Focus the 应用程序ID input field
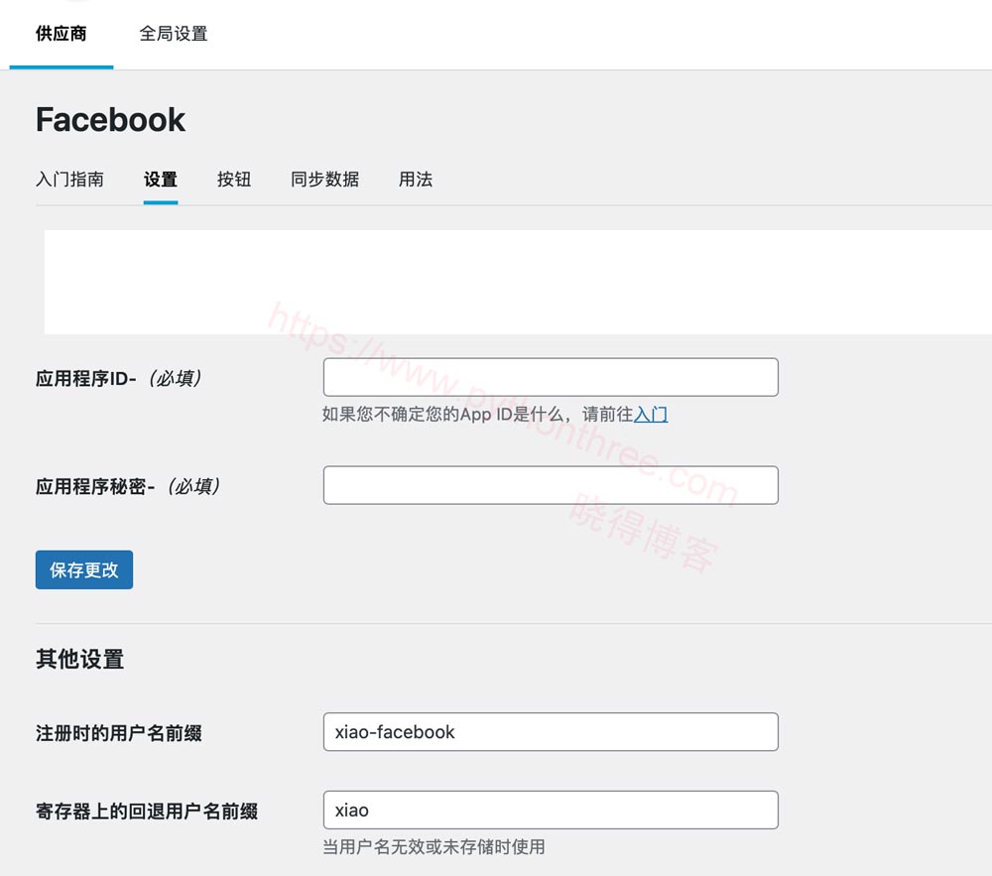The width and height of the screenshot is (992, 876). pyautogui.click(x=551, y=377)
